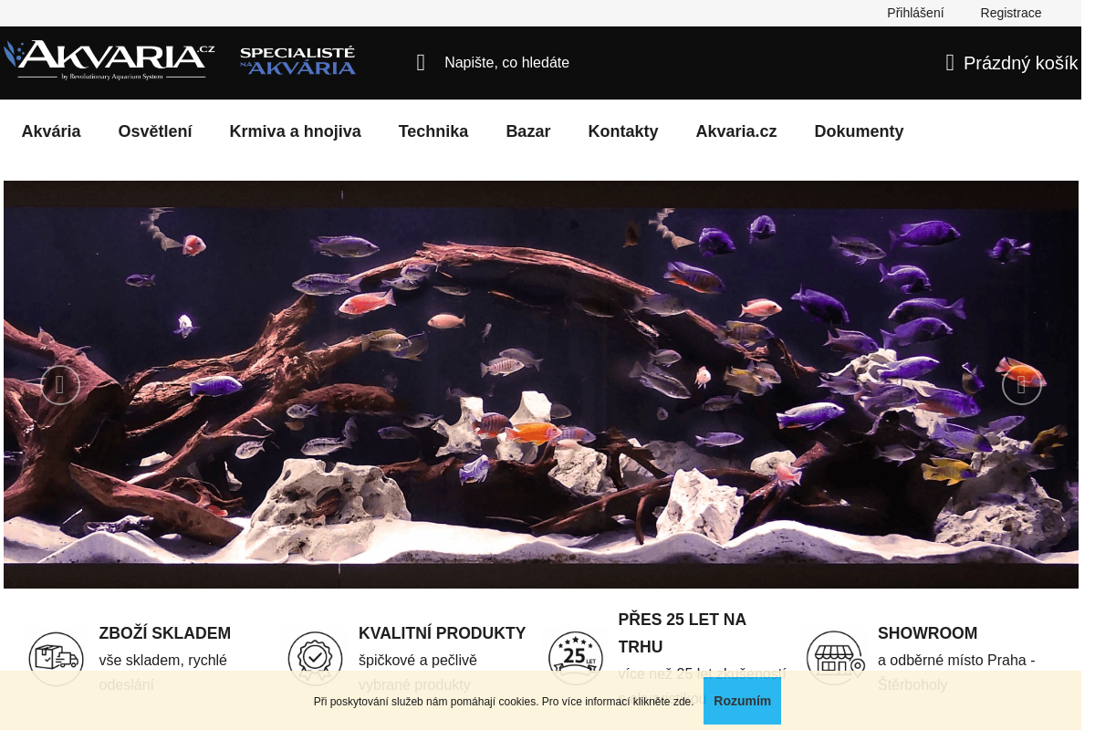Click the showroom store icon
Image resolution: width=1095 pixels, height=730 pixels.
835,658
